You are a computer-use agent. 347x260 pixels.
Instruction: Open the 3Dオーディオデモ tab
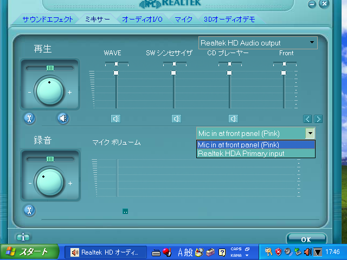coord(229,19)
